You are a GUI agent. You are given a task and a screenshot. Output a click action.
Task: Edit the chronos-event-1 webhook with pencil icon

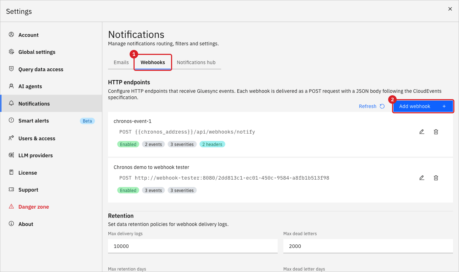421,132
